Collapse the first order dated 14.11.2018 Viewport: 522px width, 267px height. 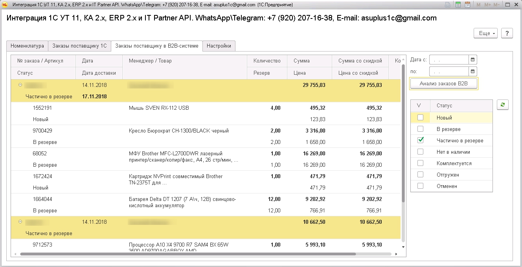[x=21, y=85]
